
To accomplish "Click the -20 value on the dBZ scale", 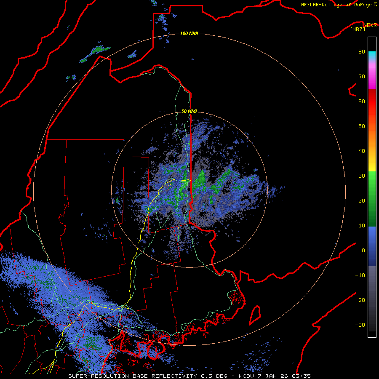I will pyautogui.click(x=360, y=300).
